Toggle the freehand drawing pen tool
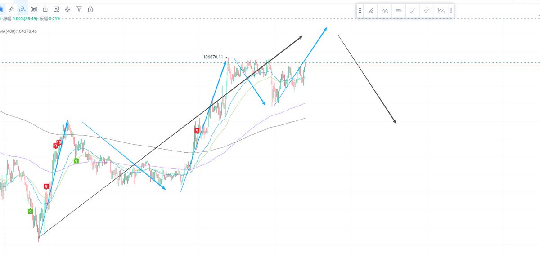This screenshot has height=257, width=540. point(22,9)
